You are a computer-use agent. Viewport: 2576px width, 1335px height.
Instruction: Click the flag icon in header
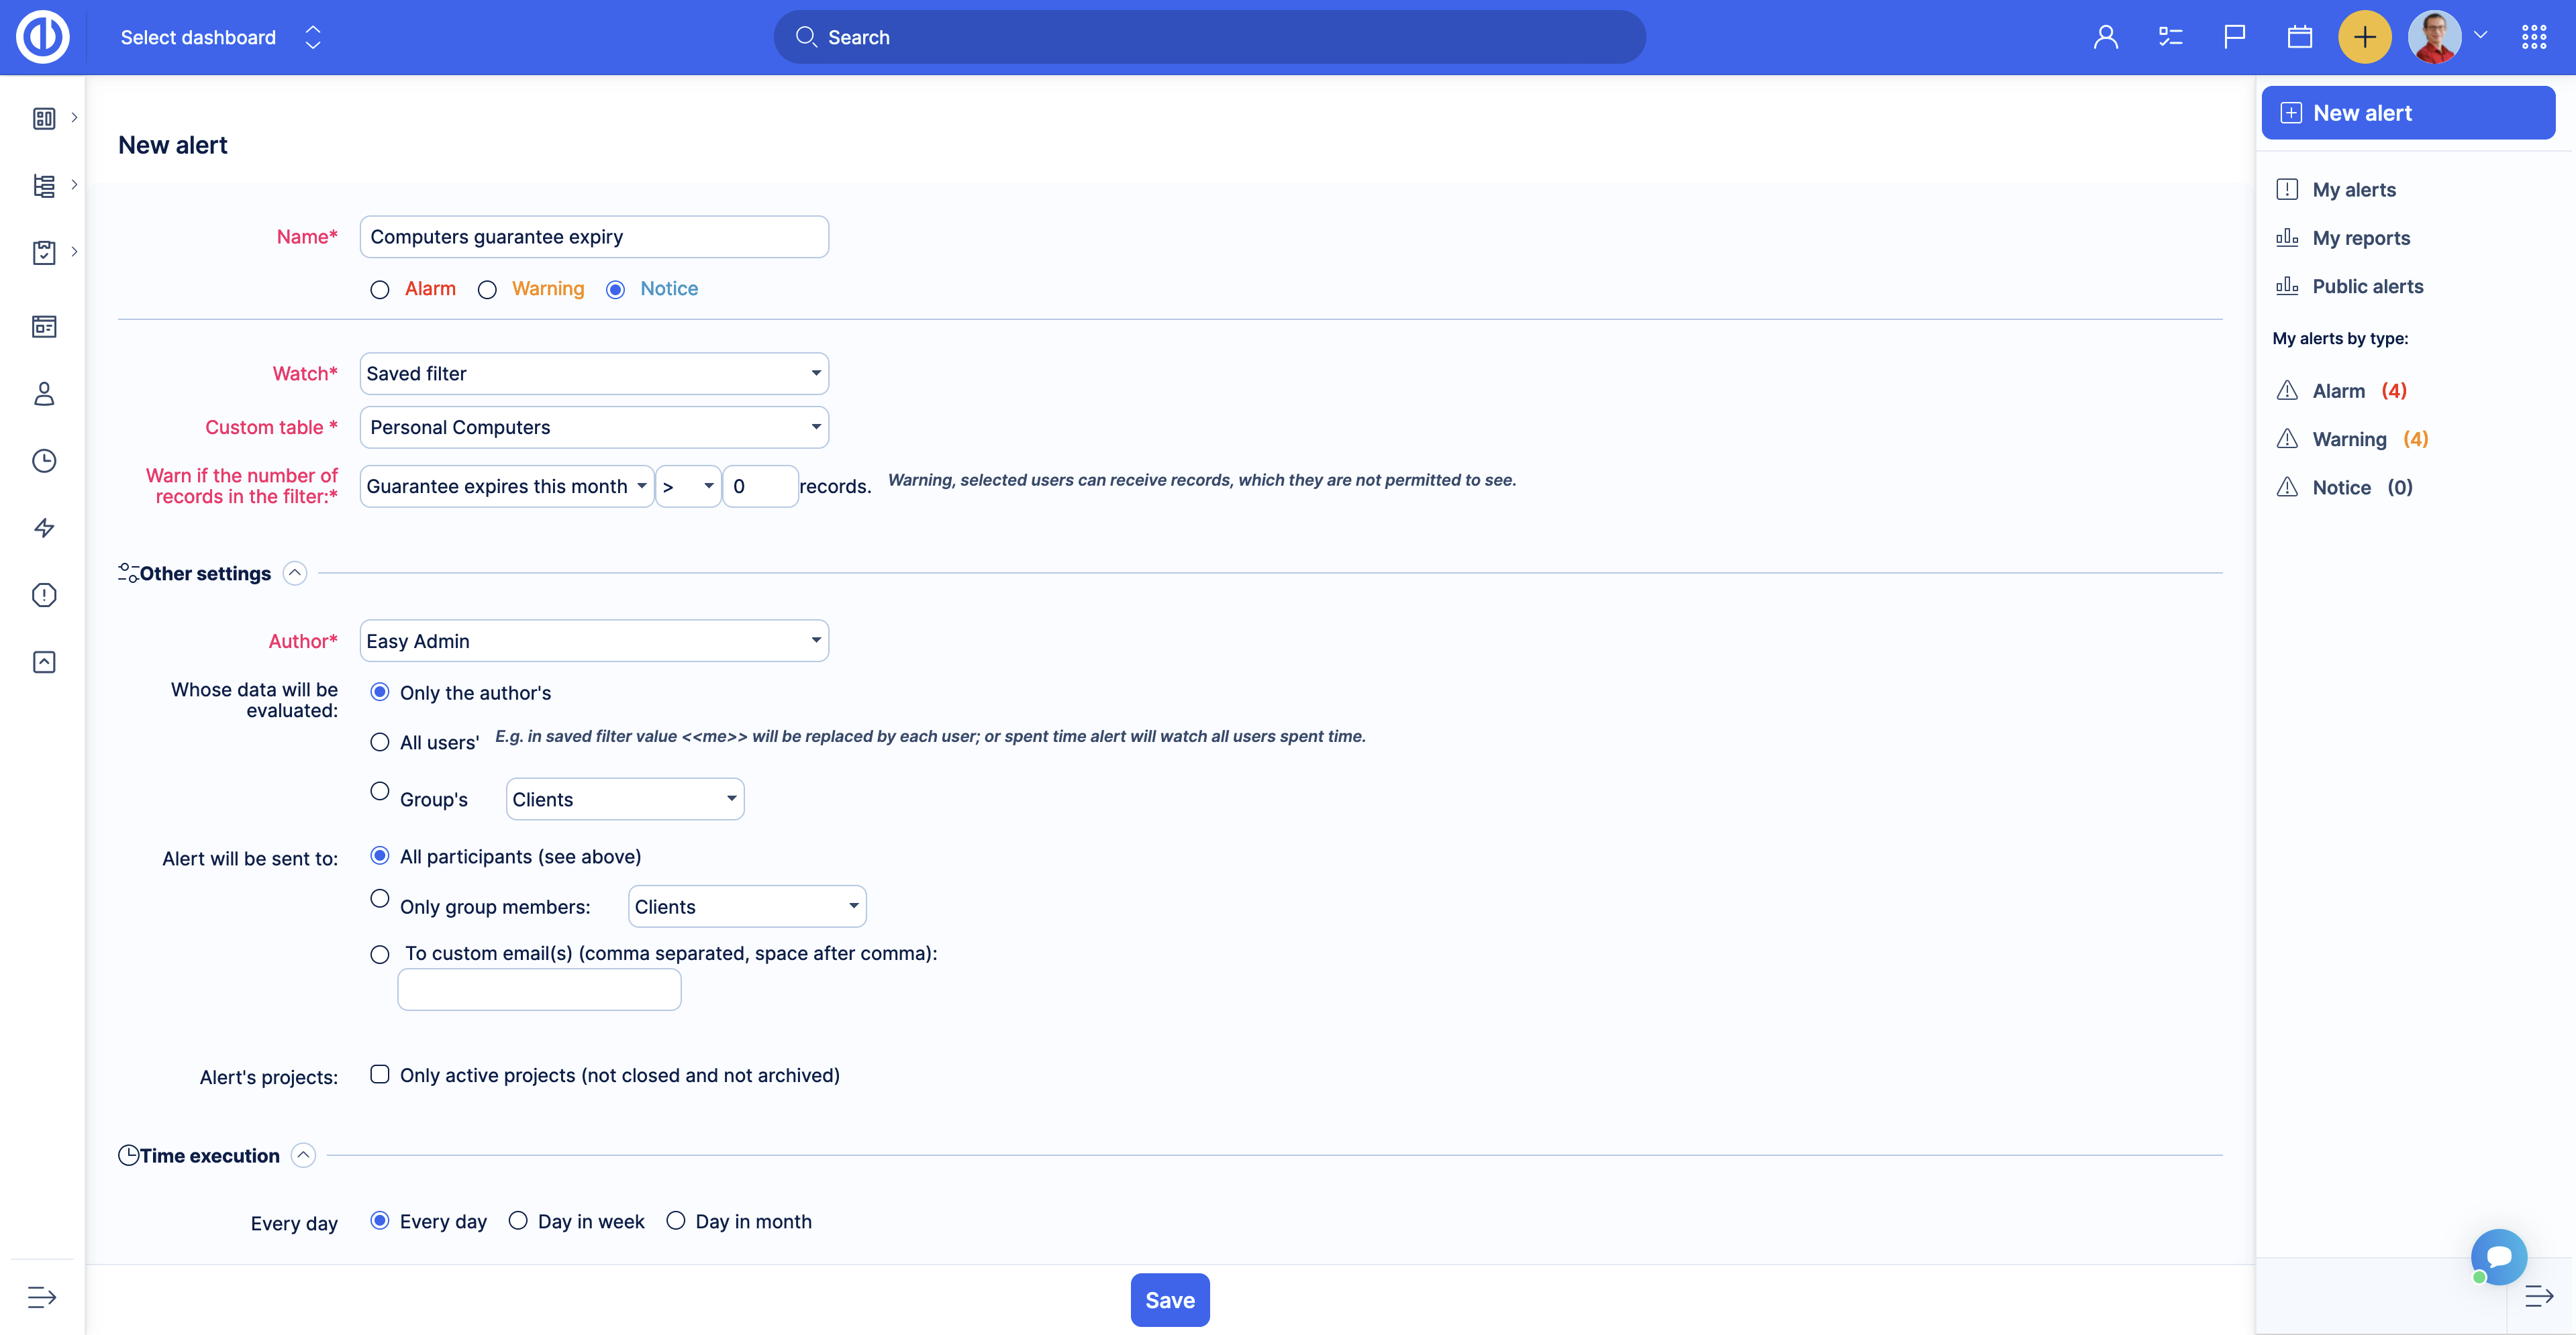pos(2234,37)
